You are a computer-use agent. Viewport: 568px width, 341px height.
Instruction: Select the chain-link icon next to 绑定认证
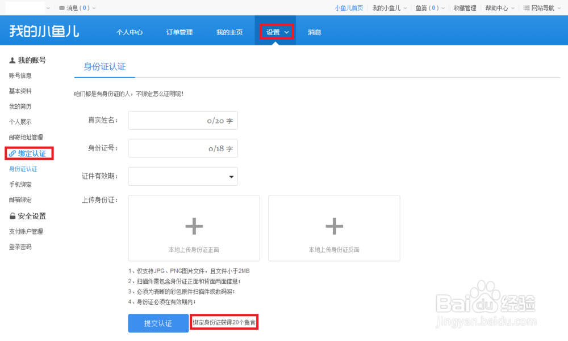[11, 153]
